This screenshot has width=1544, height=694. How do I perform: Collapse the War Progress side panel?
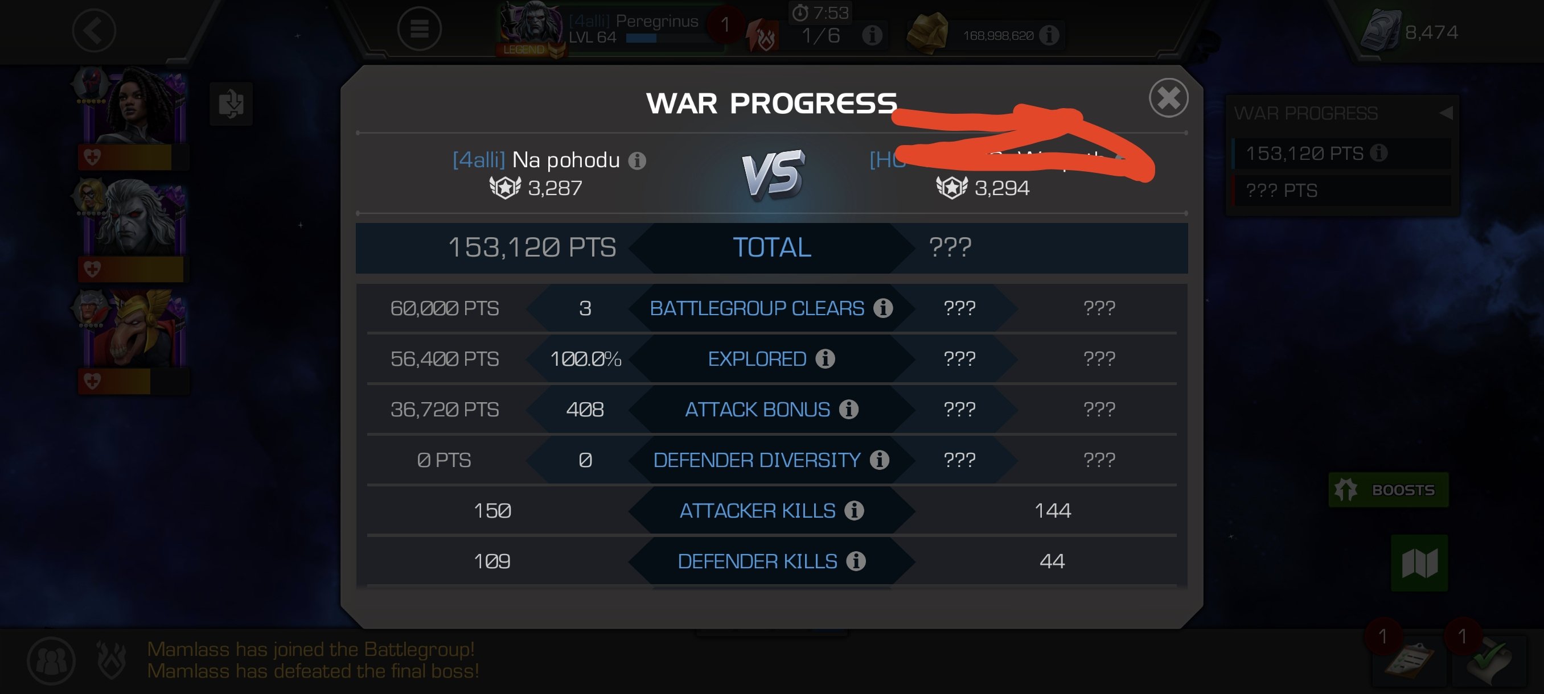pyautogui.click(x=1446, y=113)
